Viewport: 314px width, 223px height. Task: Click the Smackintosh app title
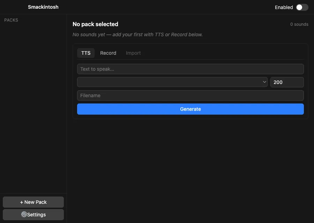click(x=43, y=7)
